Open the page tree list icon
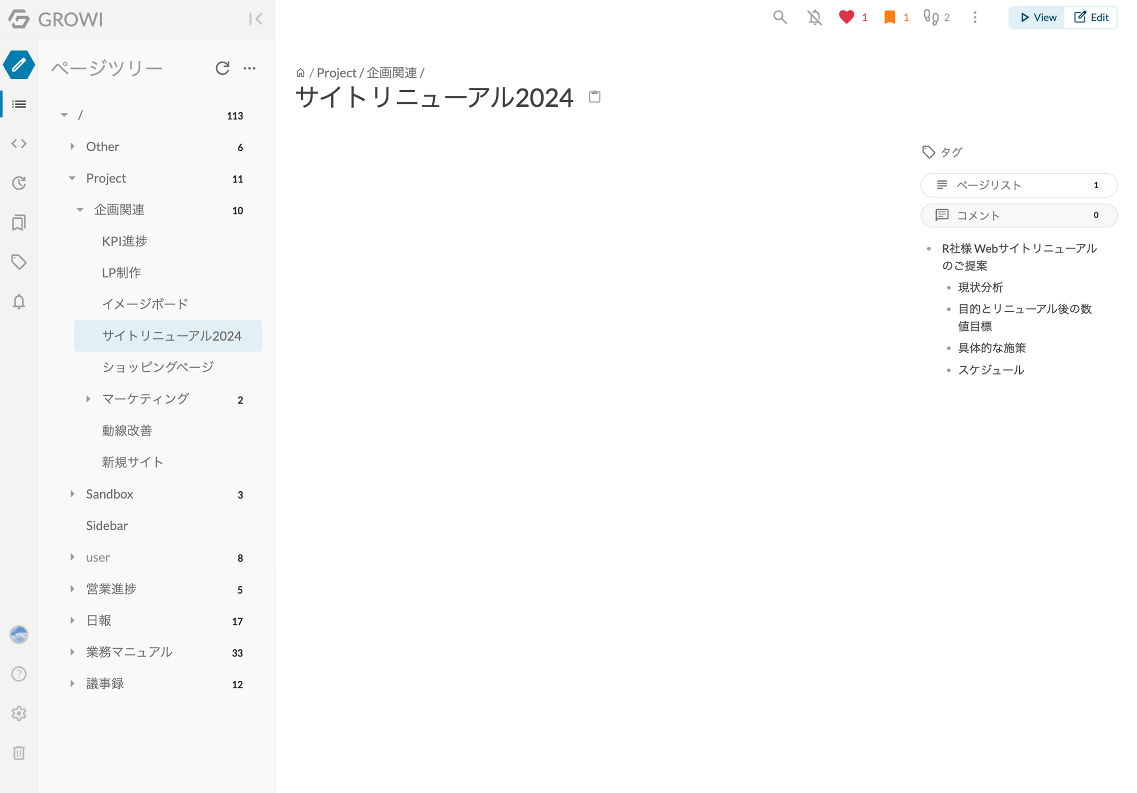Image resolution: width=1137 pixels, height=793 pixels. tap(19, 104)
